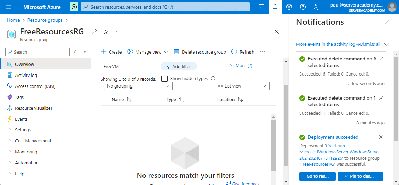This screenshot has height=185, width=399.
Task: Click the Notifications panel scrollbar
Action: pos(396,99)
